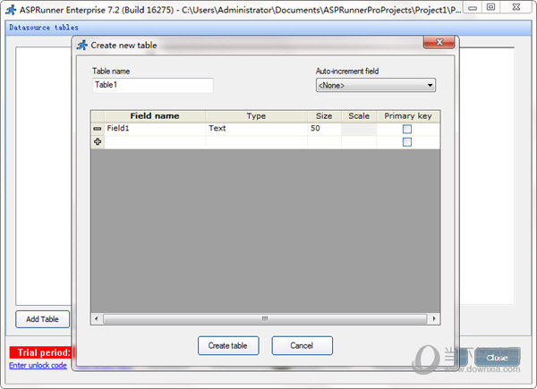Click the Scale column header
The width and height of the screenshot is (537, 389).
pyautogui.click(x=359, y=116)
